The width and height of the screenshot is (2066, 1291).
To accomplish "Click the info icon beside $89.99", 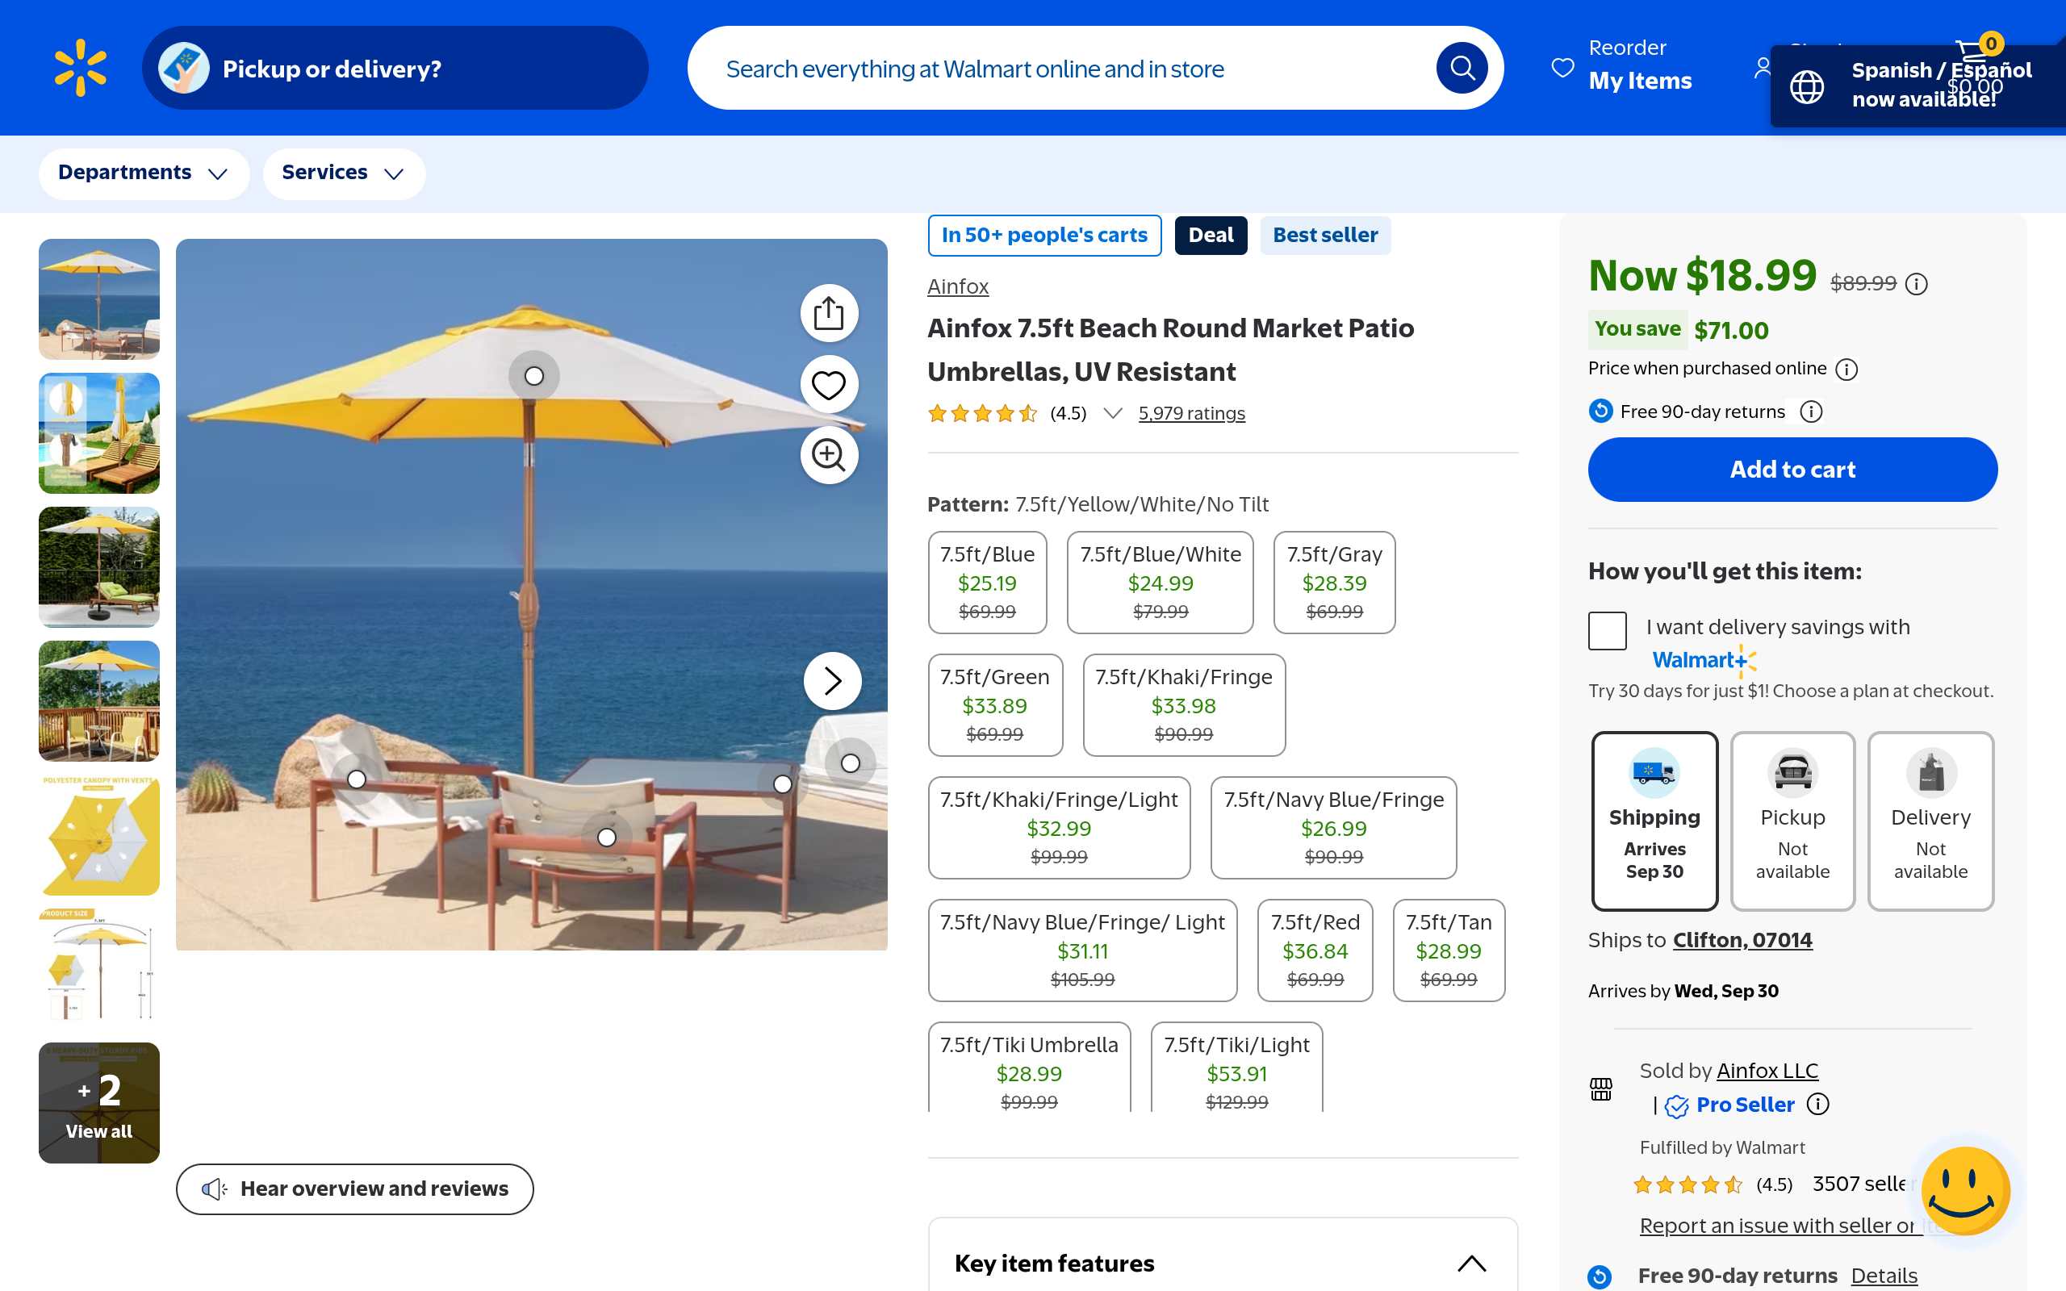I will click(1917, 283).
